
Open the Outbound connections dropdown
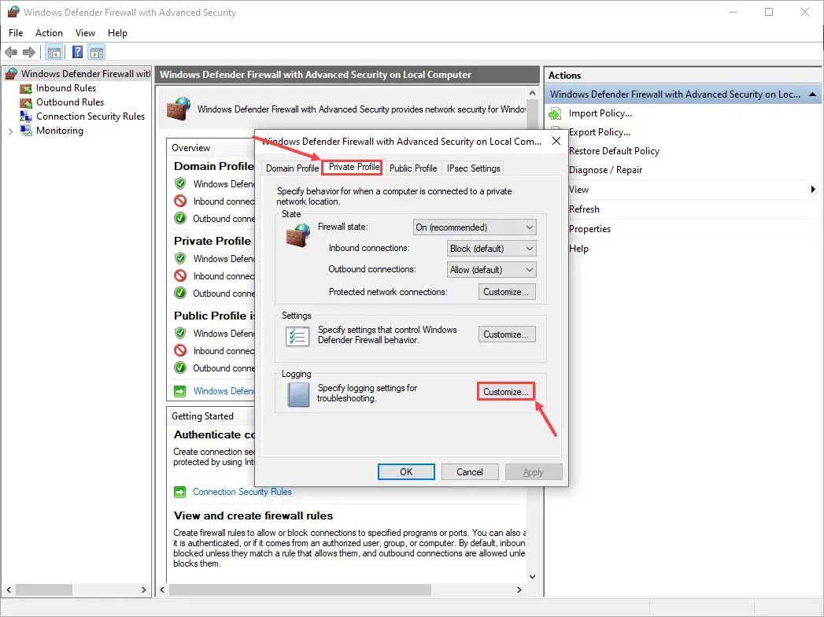(491, 270)
